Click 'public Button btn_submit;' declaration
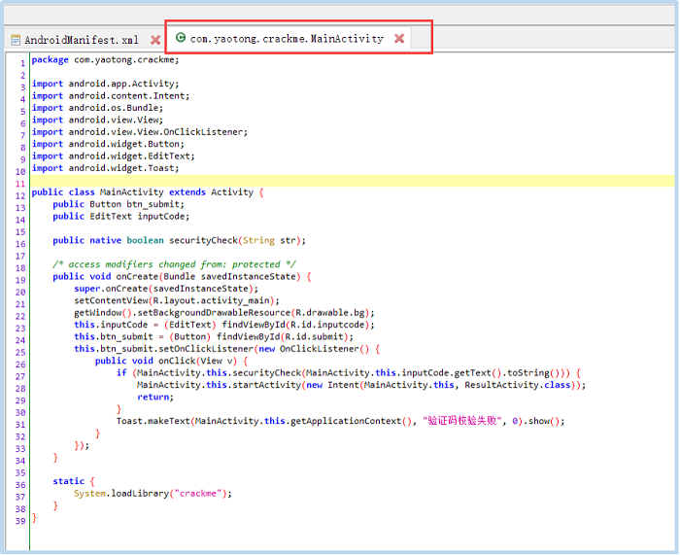The width and height of the screenshot is (680, 555). click(119, 204)
